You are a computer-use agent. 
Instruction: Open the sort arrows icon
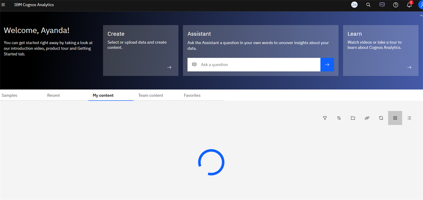pyautogui.click(x=339, y=118)
